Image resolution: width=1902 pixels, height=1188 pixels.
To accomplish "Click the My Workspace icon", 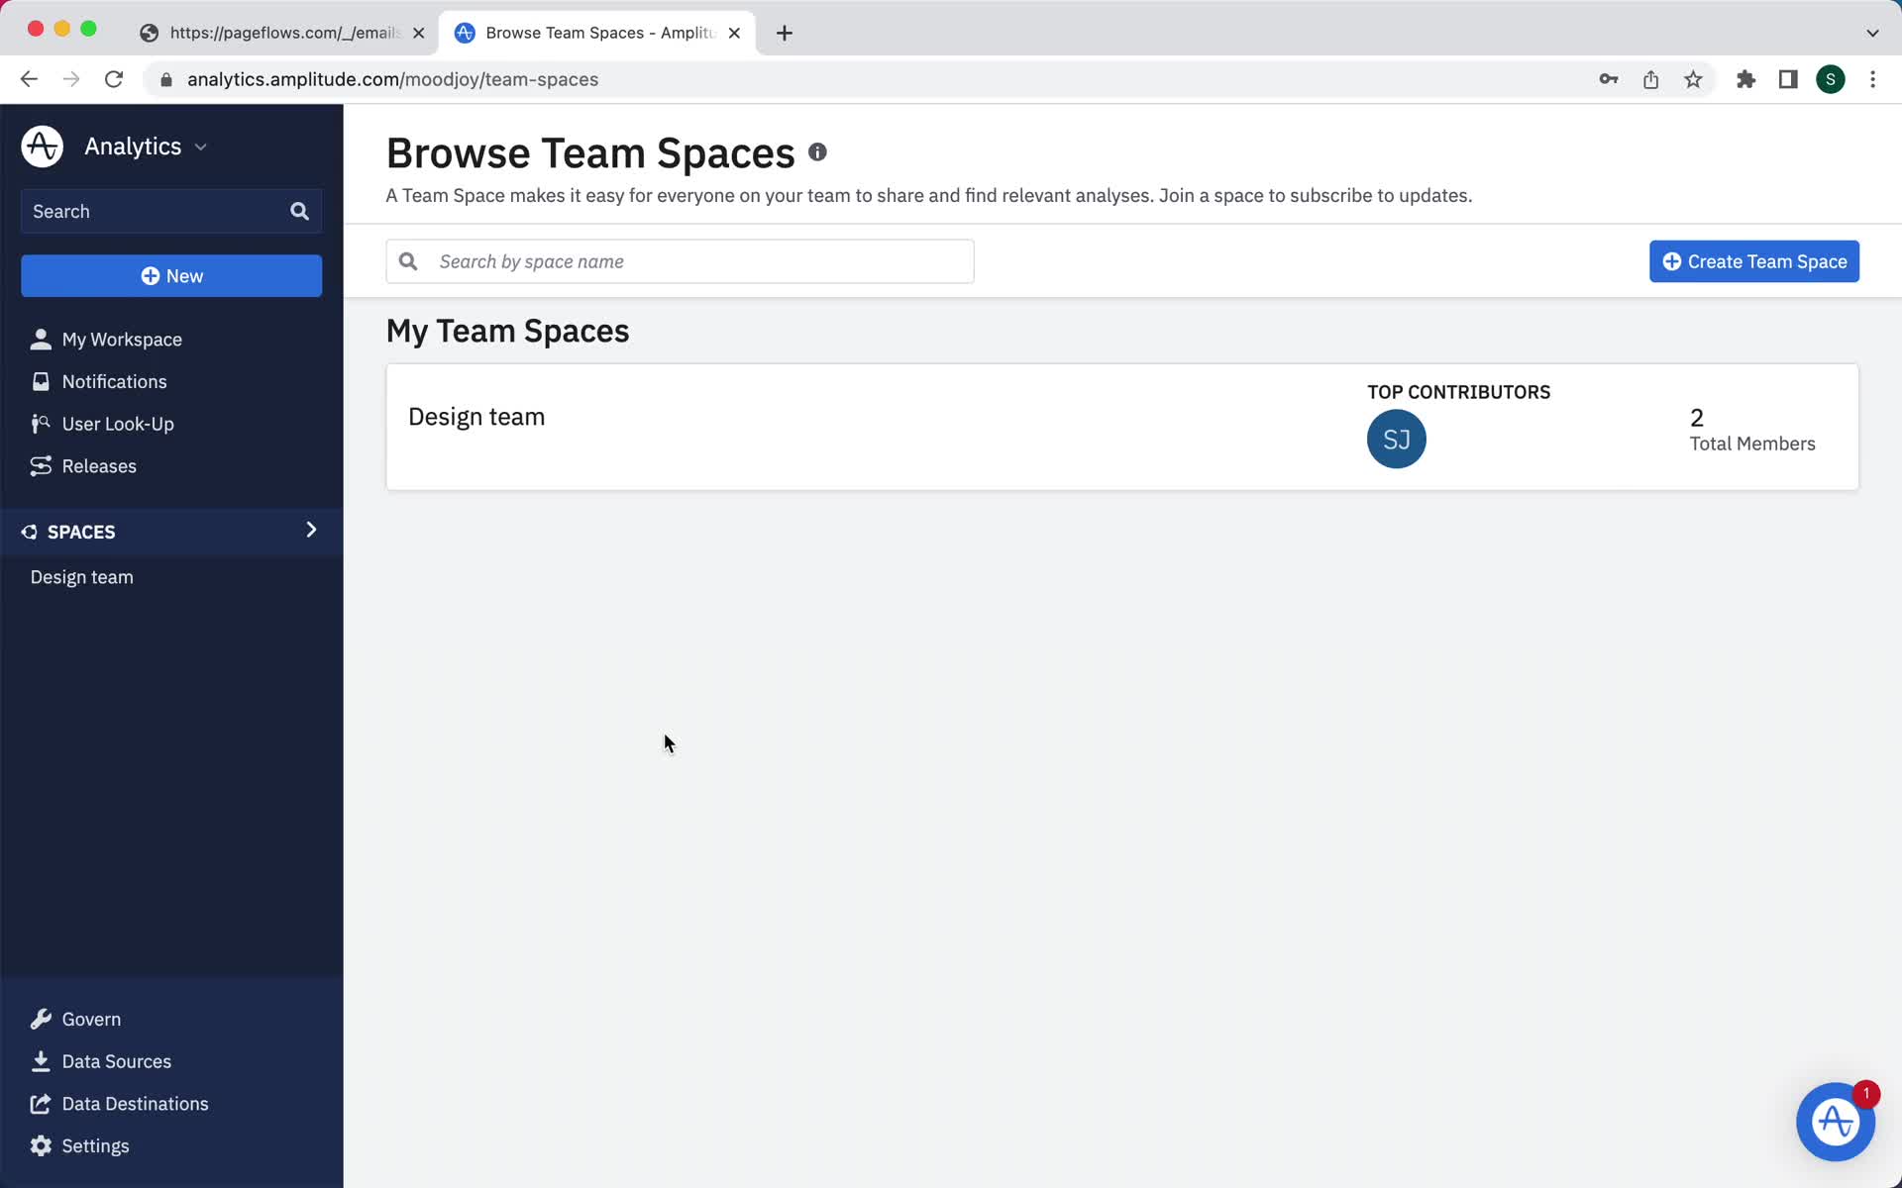I will tap(40, 338).
